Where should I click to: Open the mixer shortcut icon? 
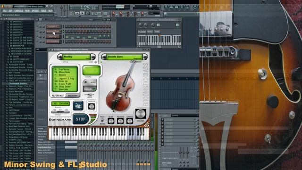(x=187, y=7)
